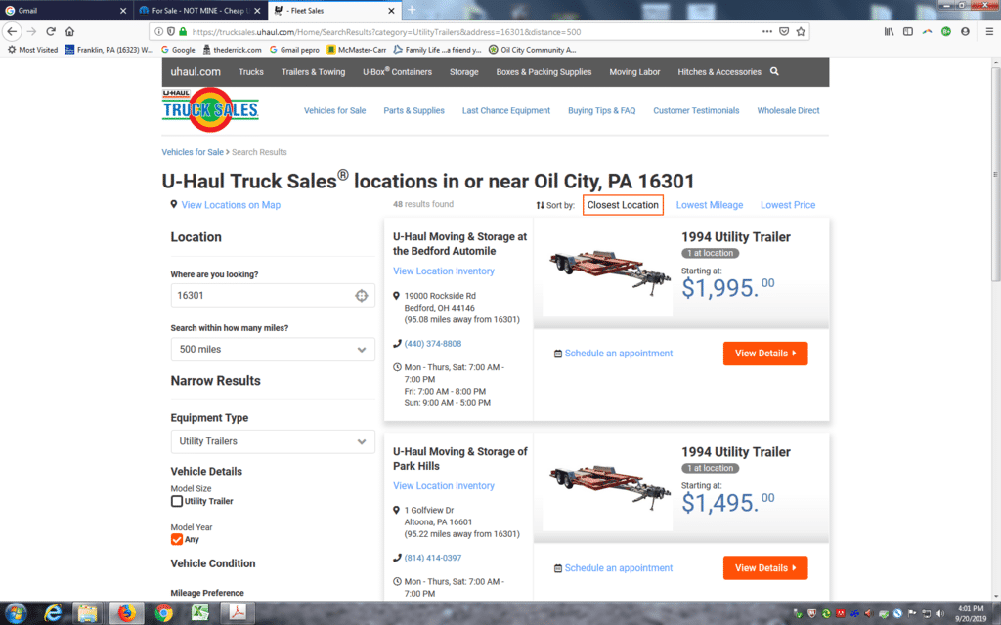Reload the page using the refresh icon
Viewport: 1001px width, 625px height.
pos(51,31)
